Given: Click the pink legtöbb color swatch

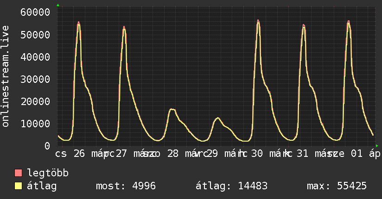Looking at the screenshot, I should point(18,173).
